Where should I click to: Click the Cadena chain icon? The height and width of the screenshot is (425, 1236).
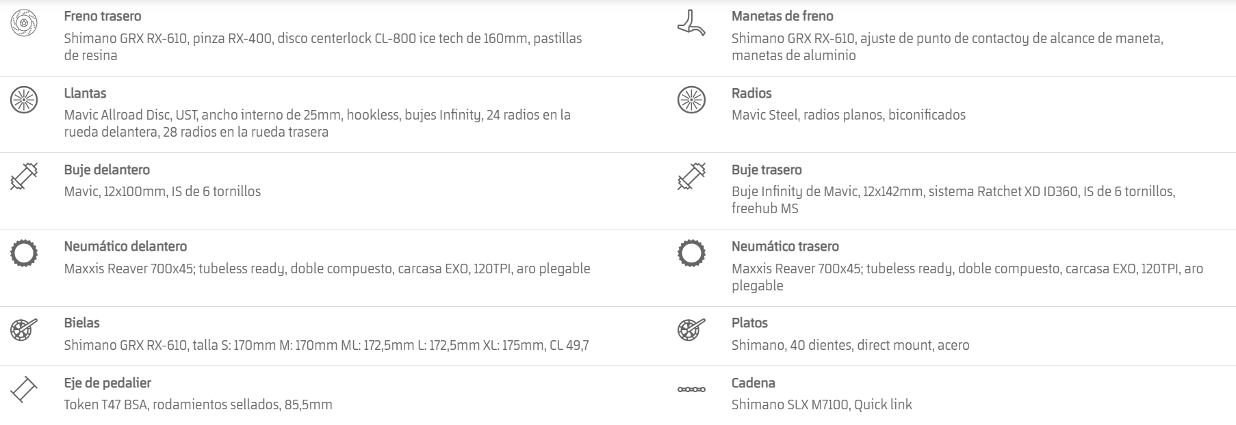coord(691,389)
